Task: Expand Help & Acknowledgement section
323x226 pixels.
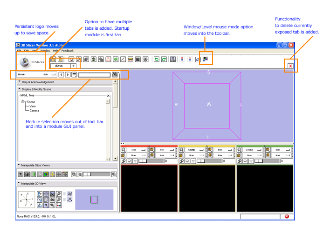Action: tap(65, 82)
